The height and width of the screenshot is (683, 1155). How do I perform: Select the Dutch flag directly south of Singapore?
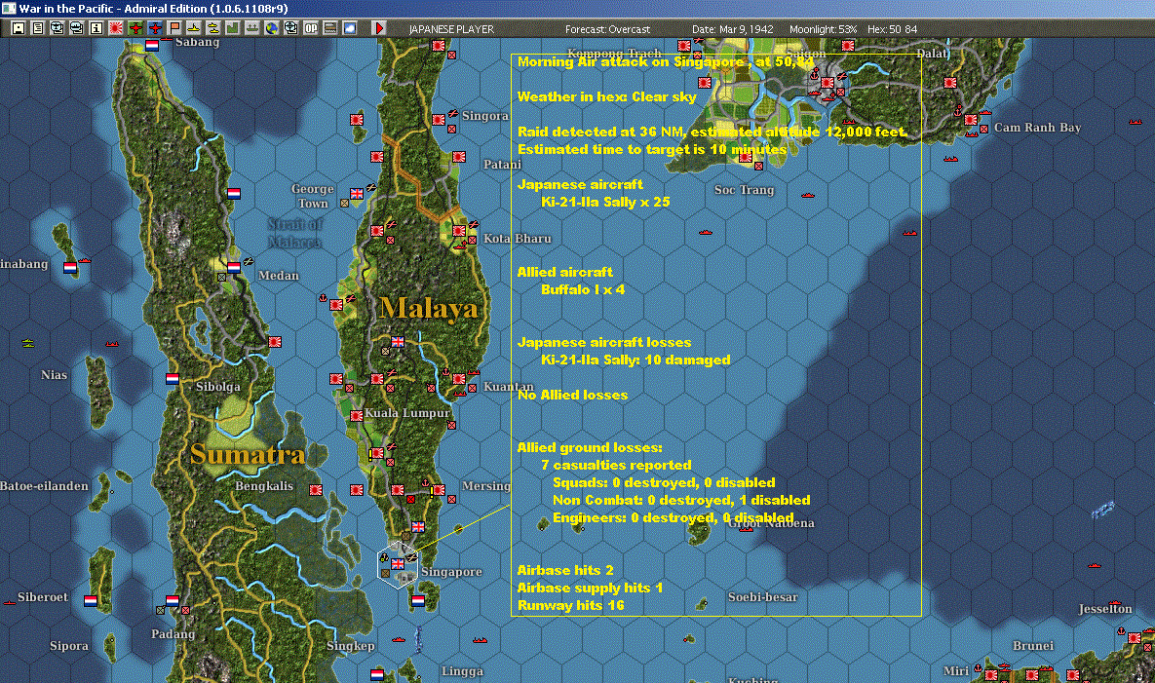point(418,600)
